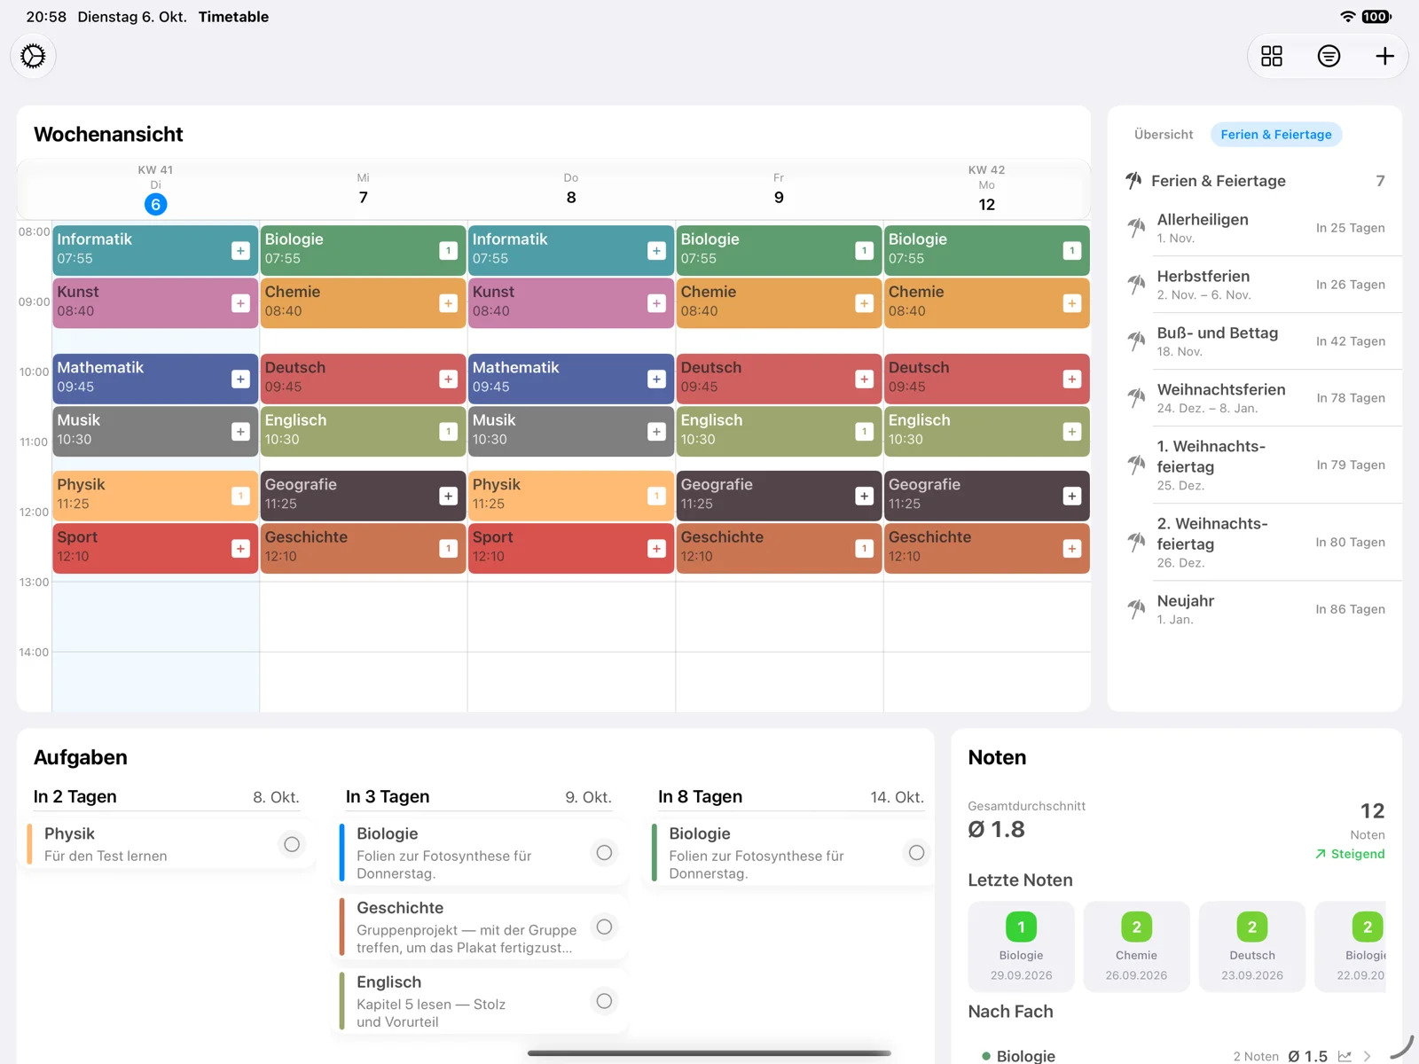The image size is (1419, 1064).
Task: Select Monday 12 of KW 42
Action: point(986,205)
